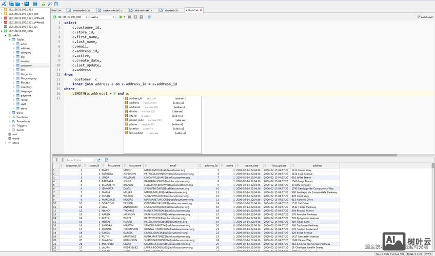The width and height of the screenshot is (435, 256).
Task: Select the film_actor table in tree
Action: point(26,74)
